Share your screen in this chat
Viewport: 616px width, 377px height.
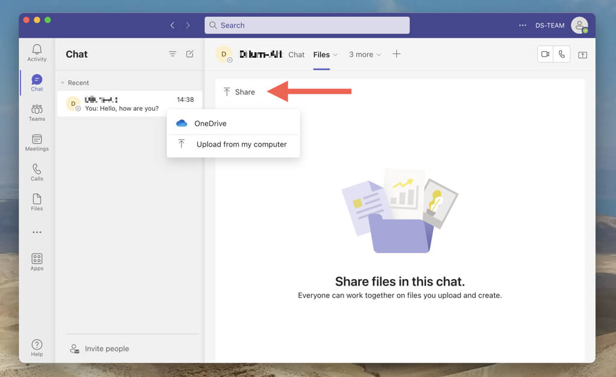(x=582, y=55)
